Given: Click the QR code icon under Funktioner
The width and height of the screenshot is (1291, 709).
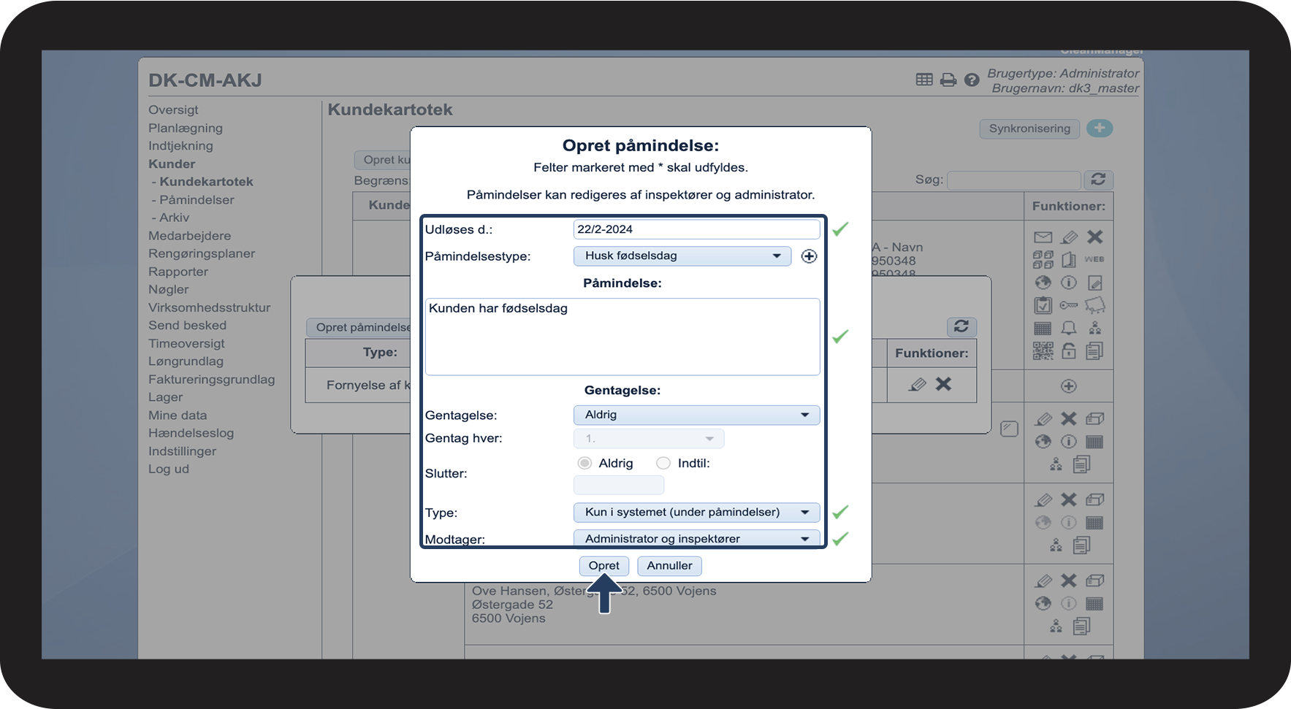Looking at the screenshot, I should (x=1043, y=351).
